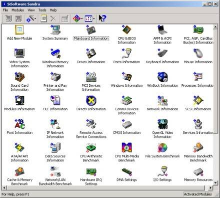This screenshot has height=198, width=220.
Task: Click the horizontal scrollbar right arrow
Action: pos(211,187)
